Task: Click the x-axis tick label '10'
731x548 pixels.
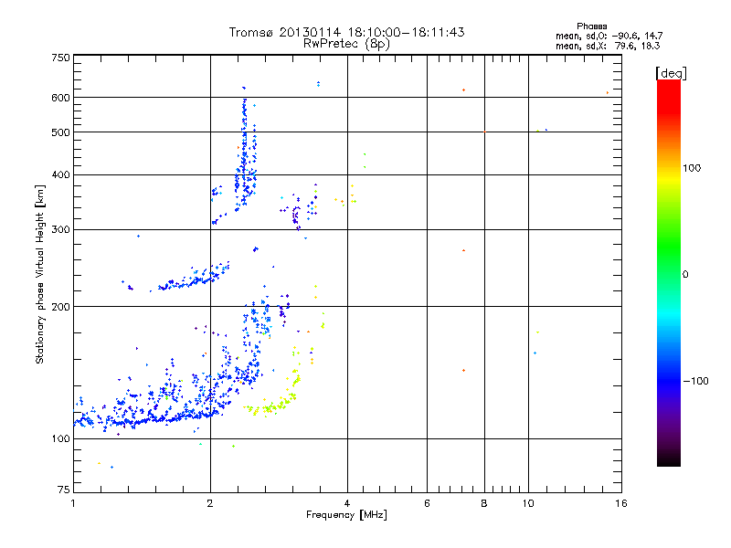Action: coord(528,503)
